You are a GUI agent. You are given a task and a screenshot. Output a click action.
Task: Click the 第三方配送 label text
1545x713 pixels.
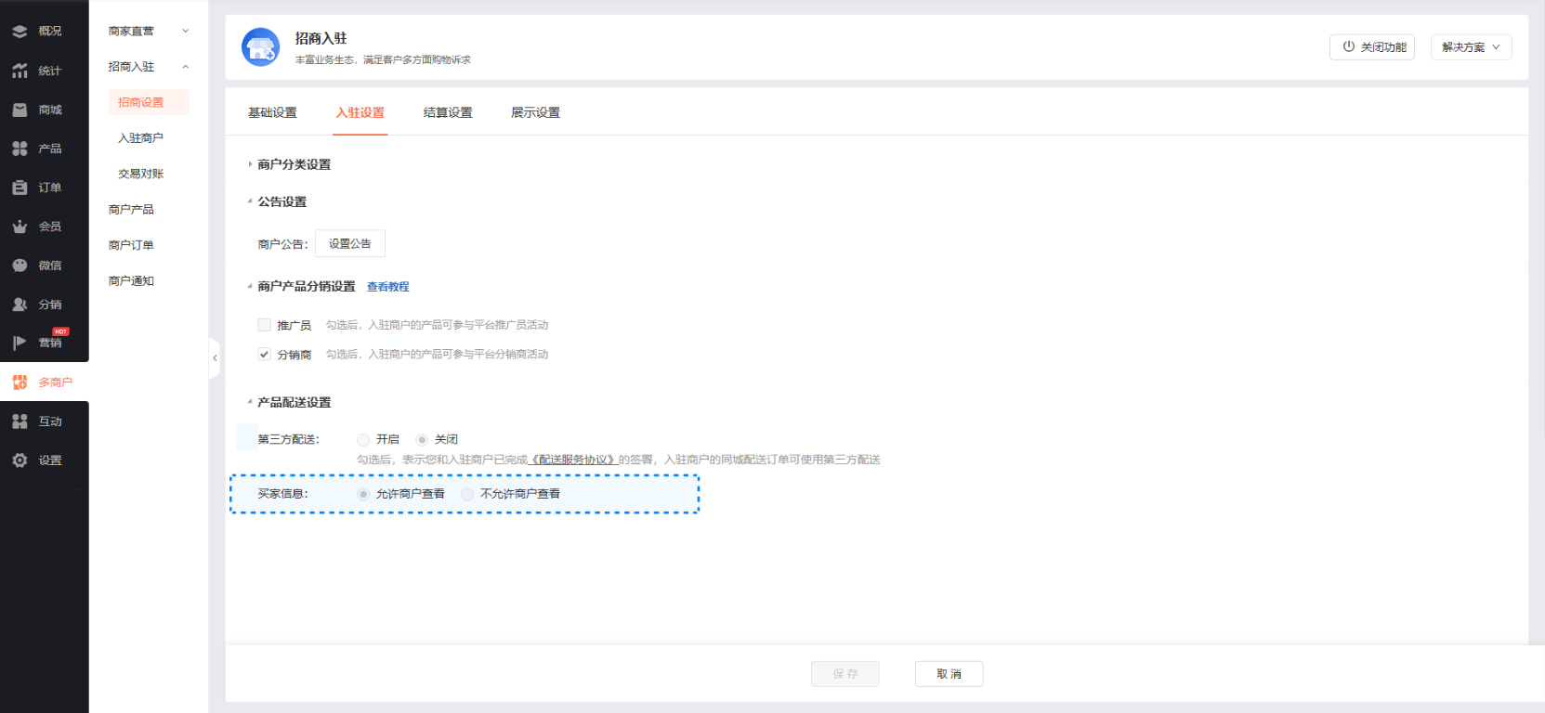point(288,440)
